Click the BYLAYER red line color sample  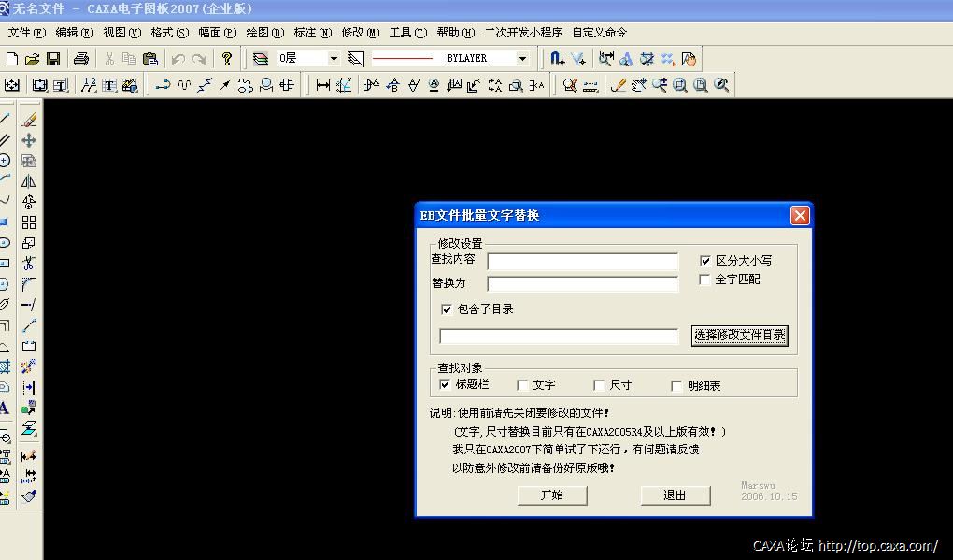(403, 58)
